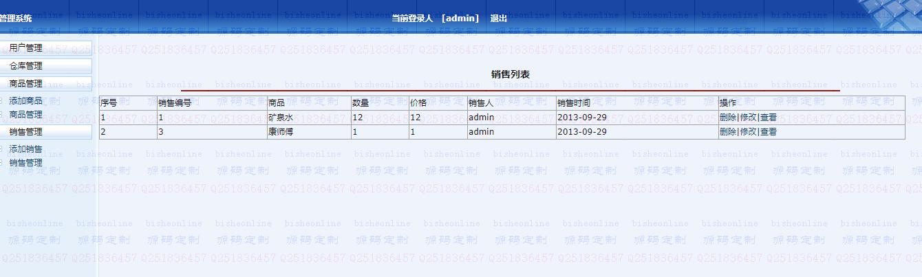Delete the 矿泉水 sale record
This screenshot has height=277, width=922.
[x=728, y=118]
